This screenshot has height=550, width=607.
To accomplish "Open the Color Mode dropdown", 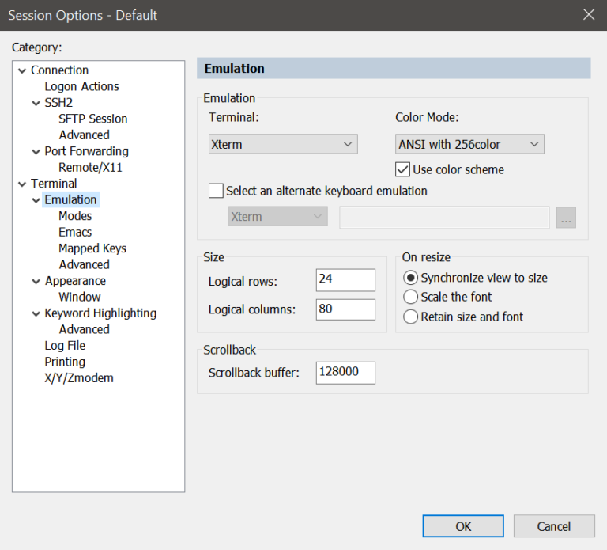I will pos(469,144).
